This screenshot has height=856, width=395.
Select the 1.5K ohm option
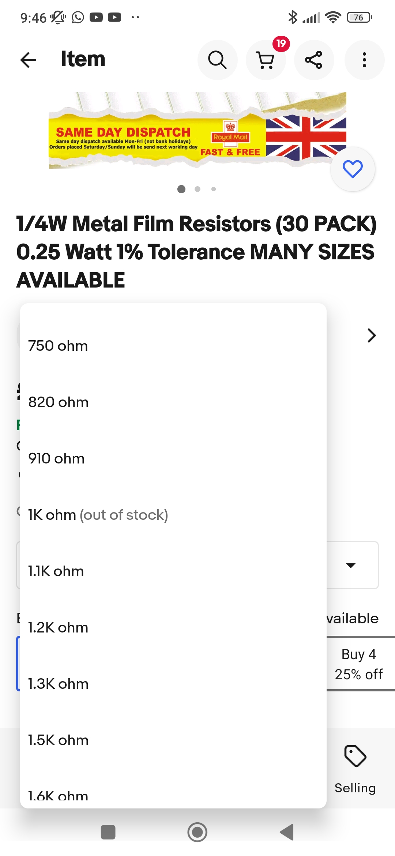click(x=59, y=740)
